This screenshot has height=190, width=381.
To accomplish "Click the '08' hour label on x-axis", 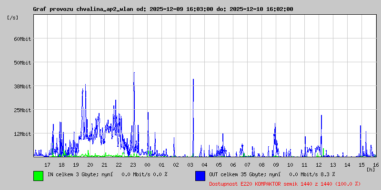I will [x=261, y=165].
